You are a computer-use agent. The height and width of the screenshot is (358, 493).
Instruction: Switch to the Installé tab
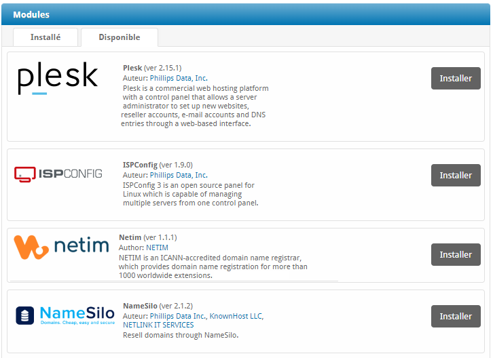[x=45, y=37]
